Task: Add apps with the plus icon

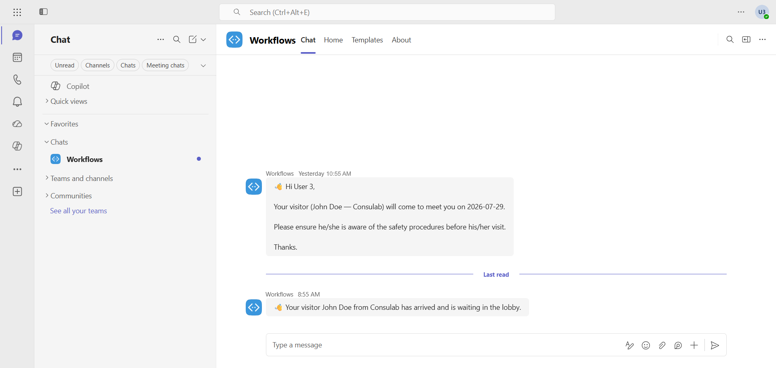Action: 17,191
